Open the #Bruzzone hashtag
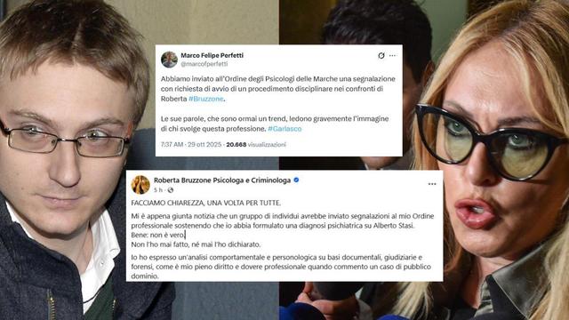This screenshot has height=320, width=569. pos(205,99)
